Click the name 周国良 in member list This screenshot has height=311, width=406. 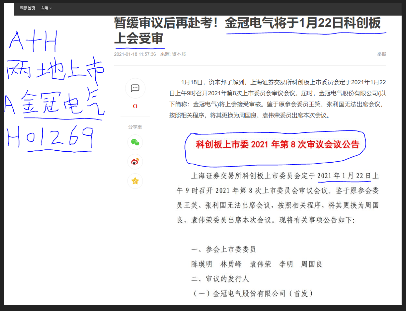click(311, 264)
